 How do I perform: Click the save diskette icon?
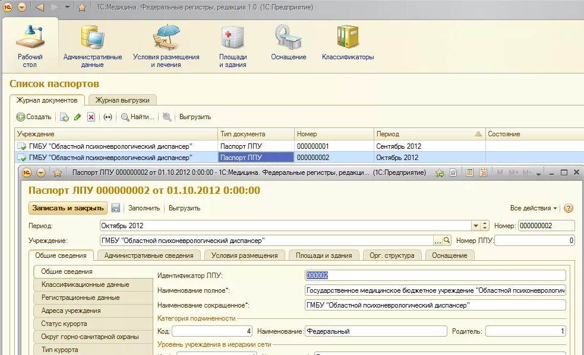pyautogui.click(x=115, y=208)
